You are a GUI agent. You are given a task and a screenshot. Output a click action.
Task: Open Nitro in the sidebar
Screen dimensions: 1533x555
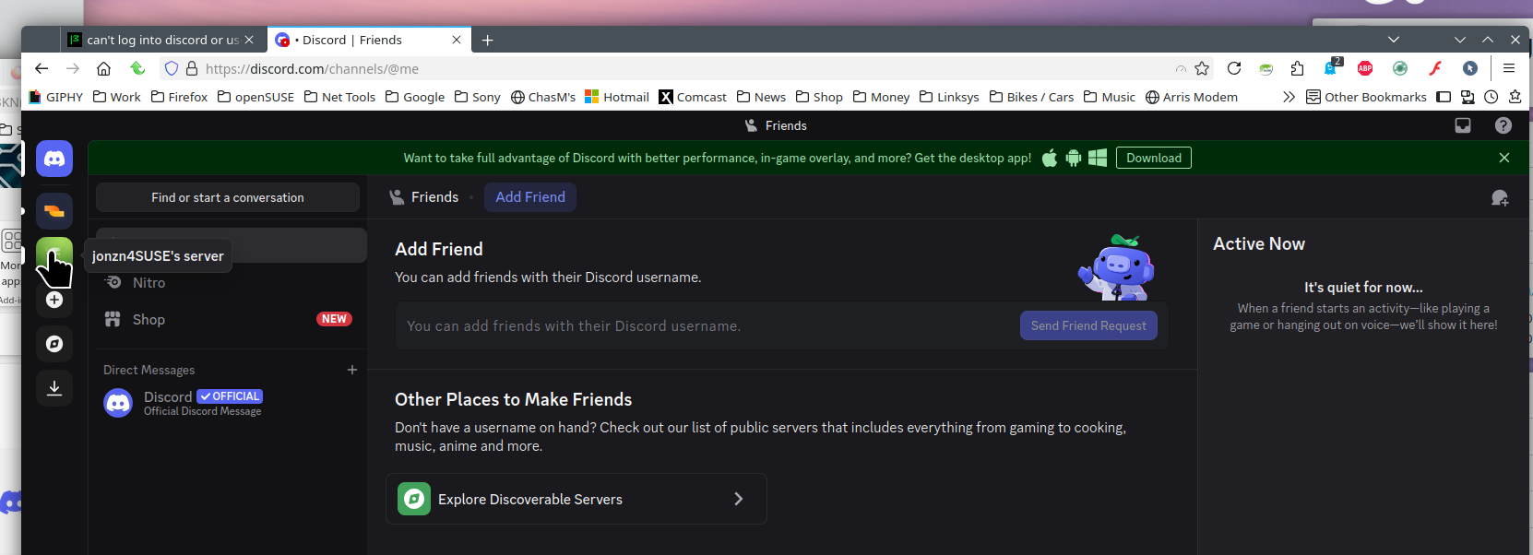(149, 283)
